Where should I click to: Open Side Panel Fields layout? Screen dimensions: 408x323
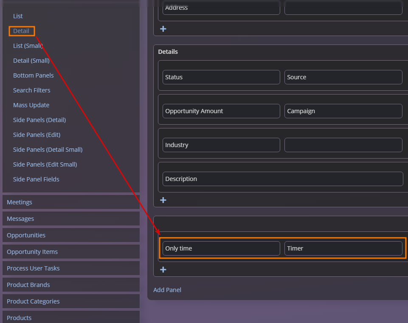(36, 179)
